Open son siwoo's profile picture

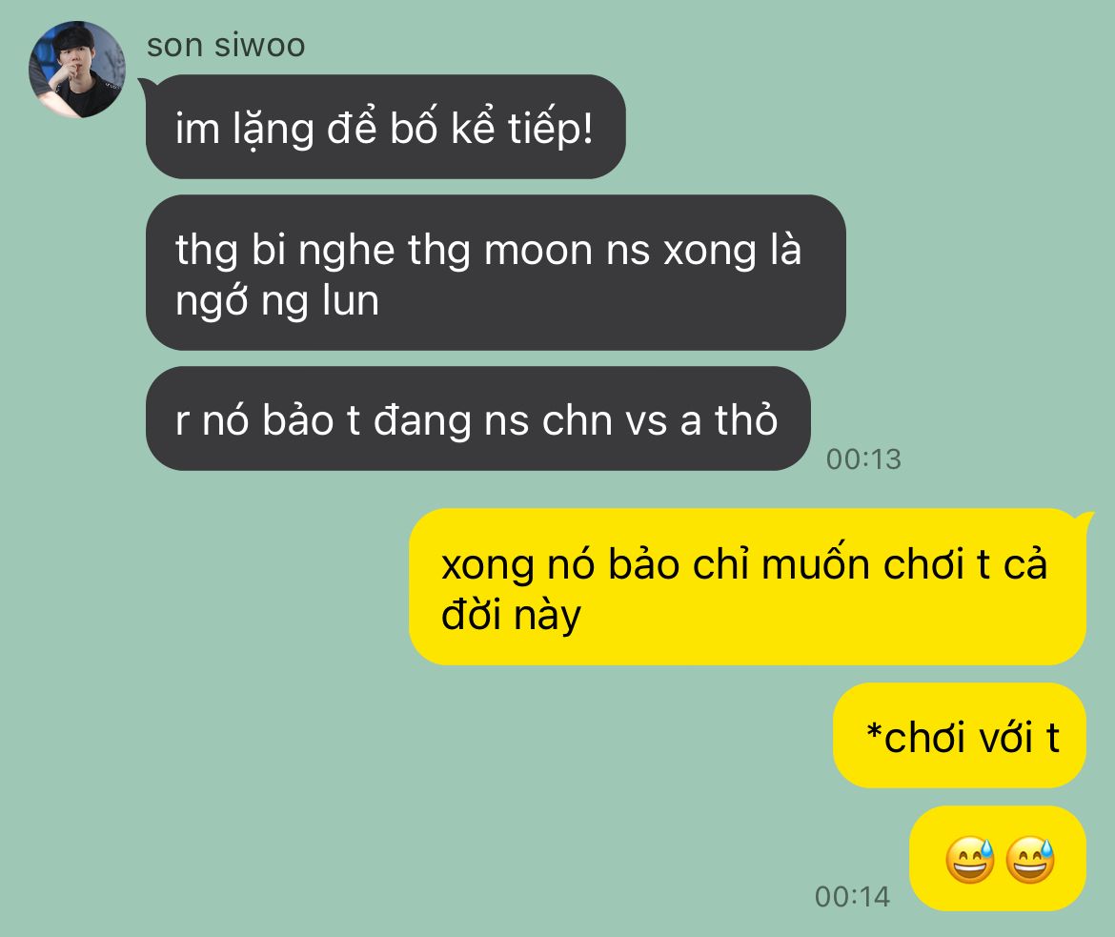coord(77,69)
